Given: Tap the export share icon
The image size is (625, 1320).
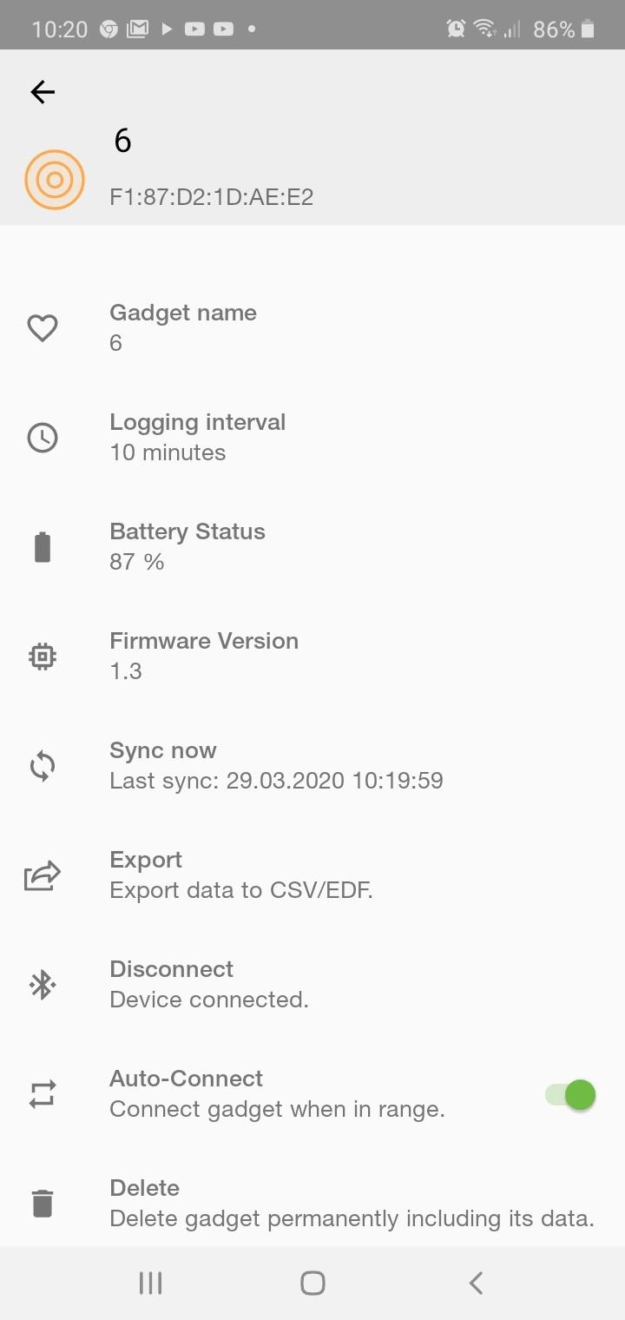Looking at the screenshot, I should [x=43, y=875].
